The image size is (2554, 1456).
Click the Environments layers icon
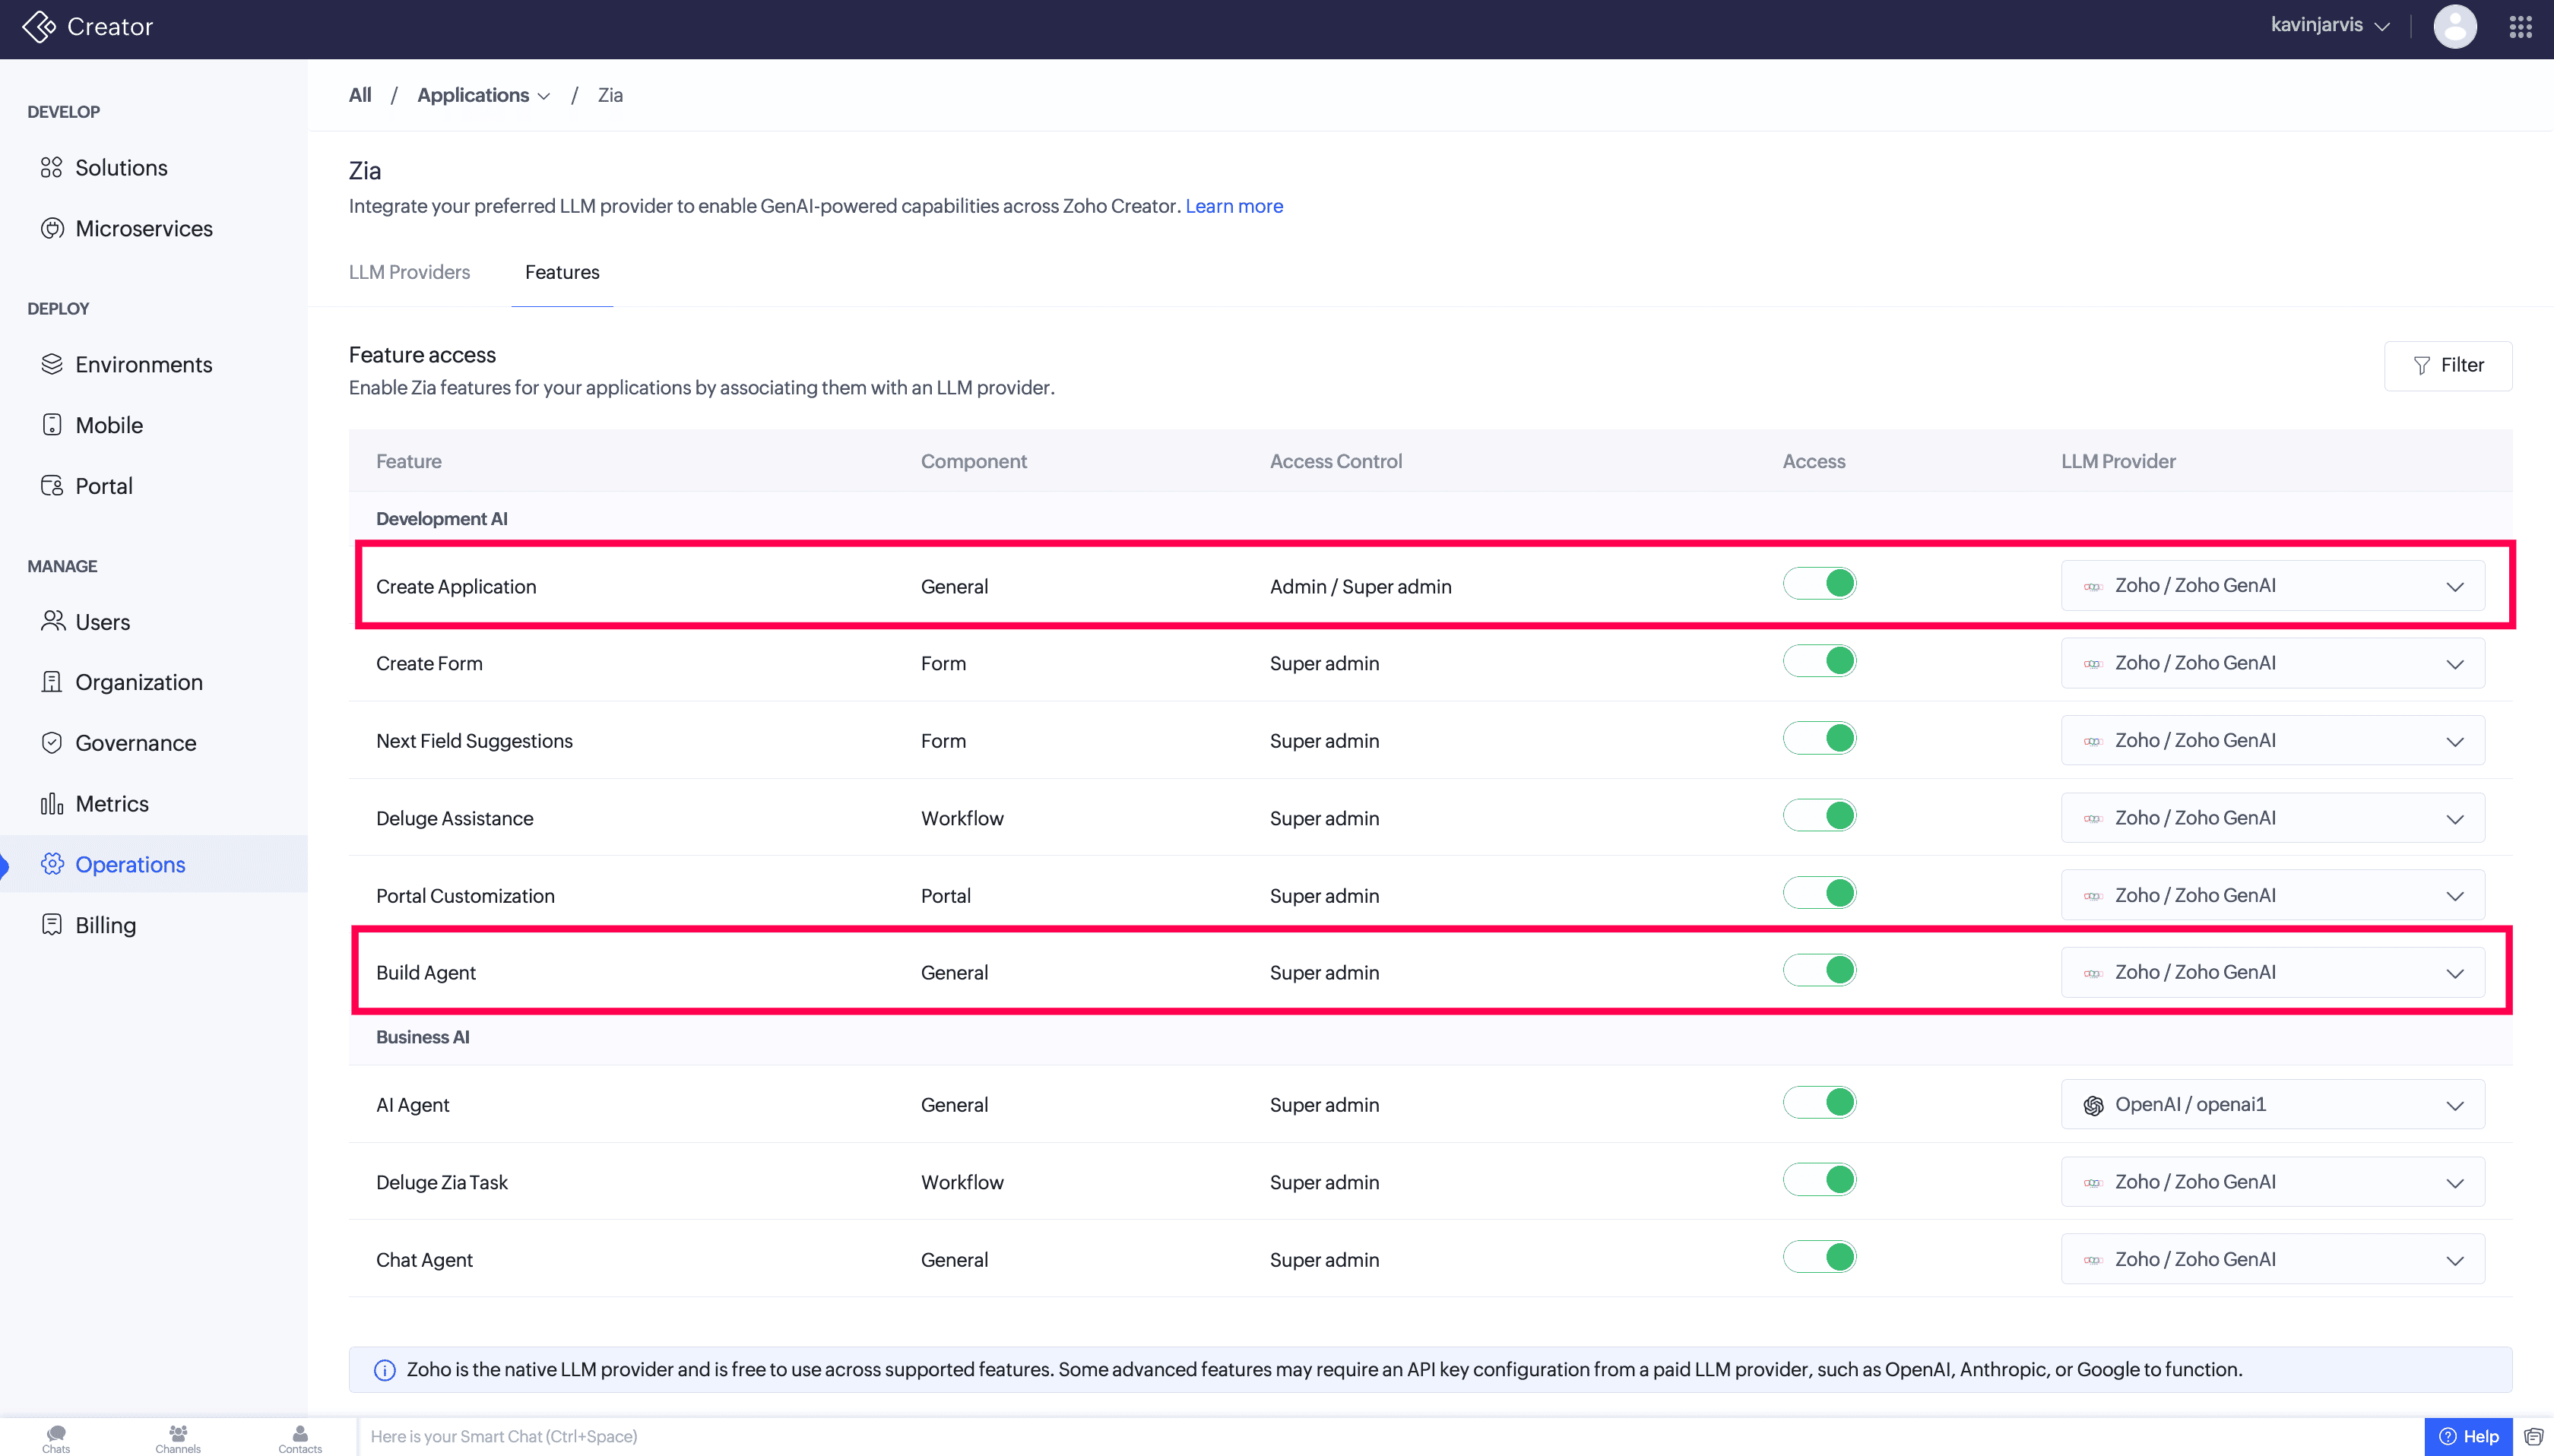pyautogui.click(x=52, y=364)
